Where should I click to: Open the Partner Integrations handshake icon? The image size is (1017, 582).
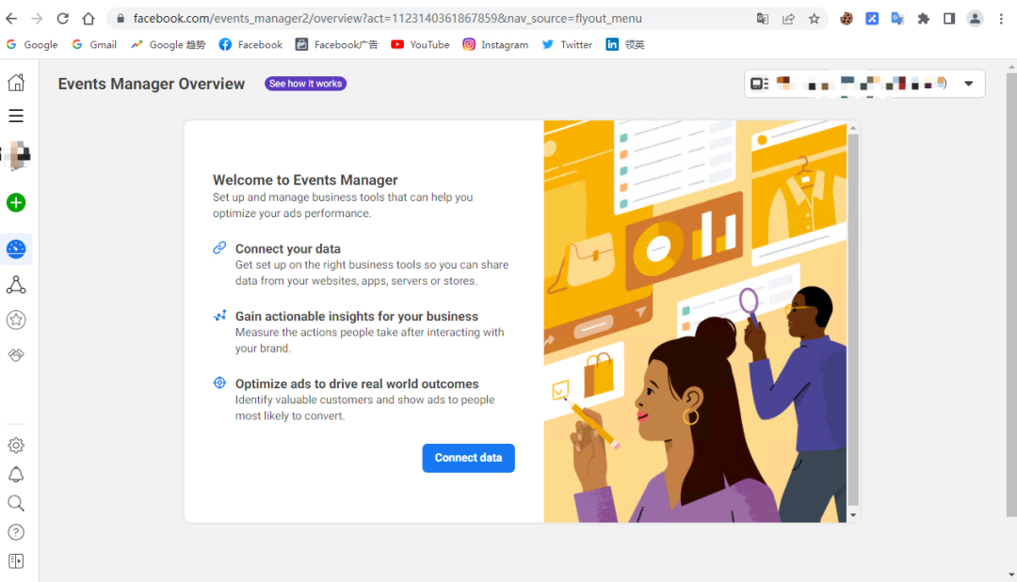click(x=16, y=354)
